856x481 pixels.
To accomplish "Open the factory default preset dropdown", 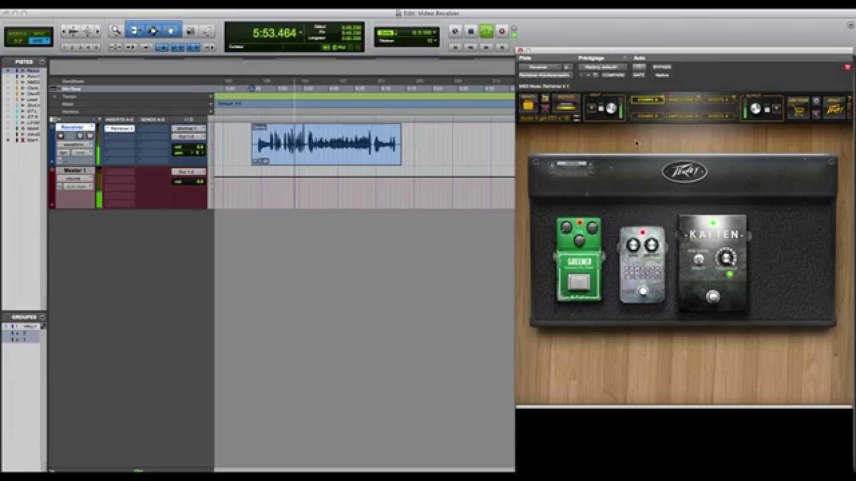I will point(603,67).
